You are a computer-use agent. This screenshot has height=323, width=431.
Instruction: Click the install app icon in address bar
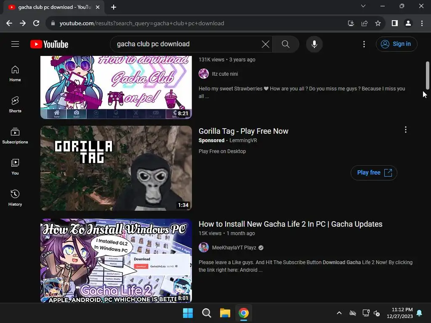tap(351, 24)
